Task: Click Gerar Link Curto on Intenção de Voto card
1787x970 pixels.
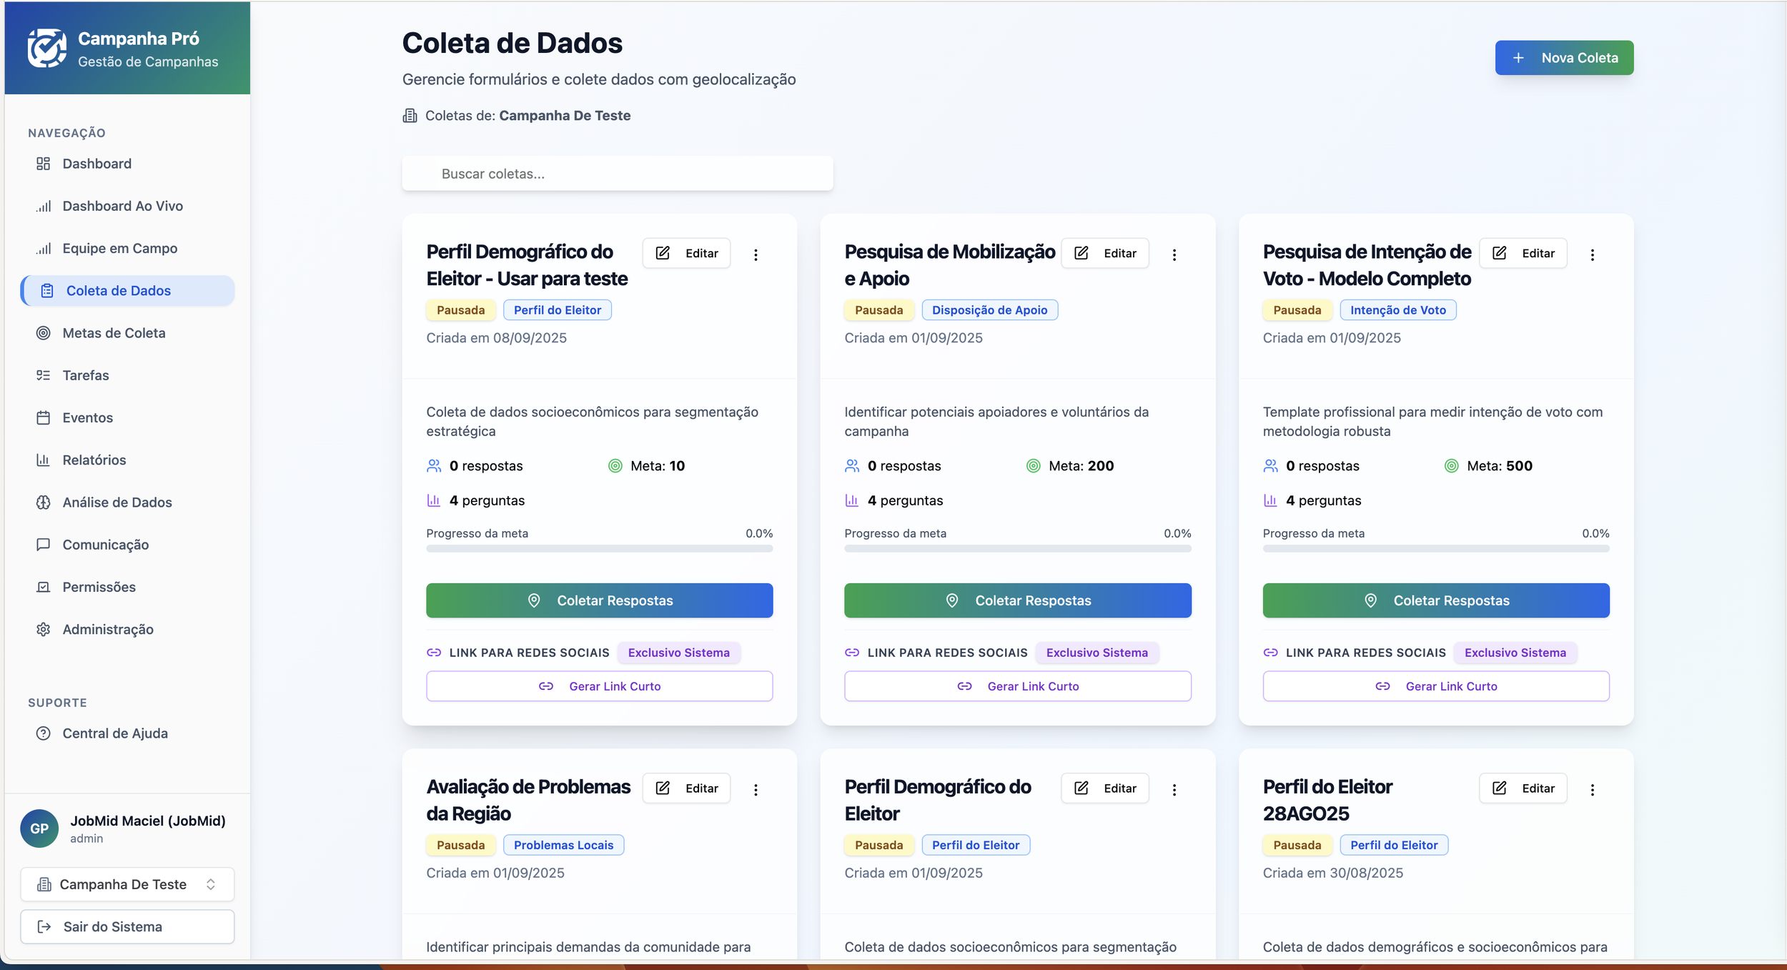Action: pyautogui.click(x=1435, y=686)
